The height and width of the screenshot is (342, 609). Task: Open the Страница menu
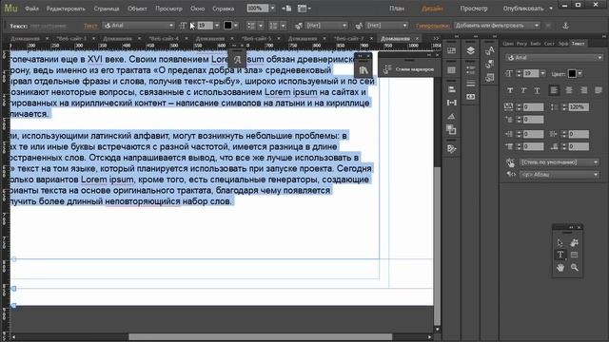pos(106,9)
